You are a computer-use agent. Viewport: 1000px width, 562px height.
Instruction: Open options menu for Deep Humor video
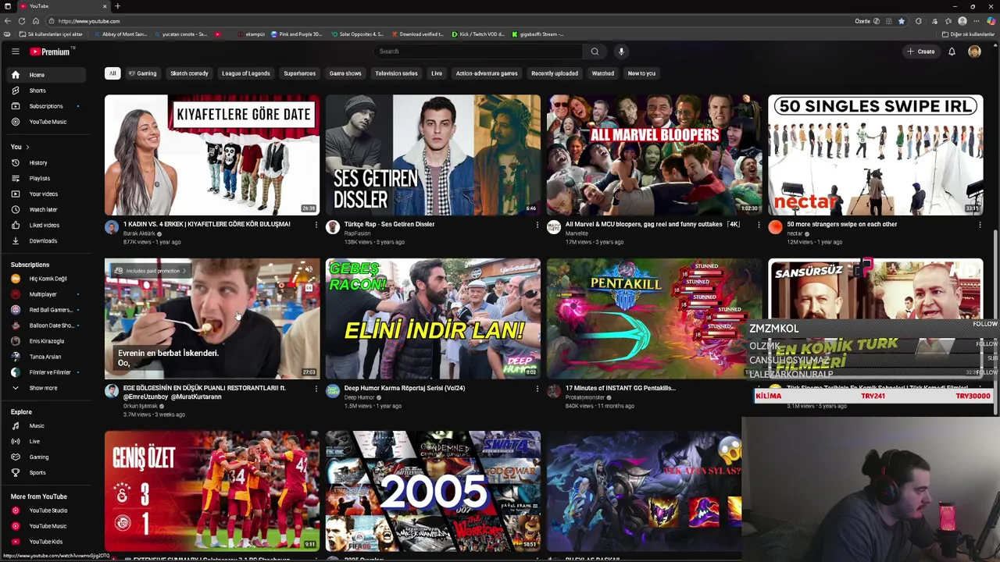point(537,389)
